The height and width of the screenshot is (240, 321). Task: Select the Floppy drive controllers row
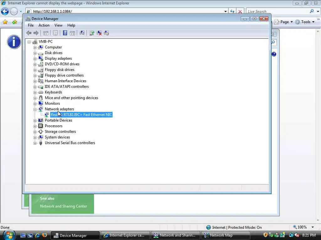(x=64, y=75)
